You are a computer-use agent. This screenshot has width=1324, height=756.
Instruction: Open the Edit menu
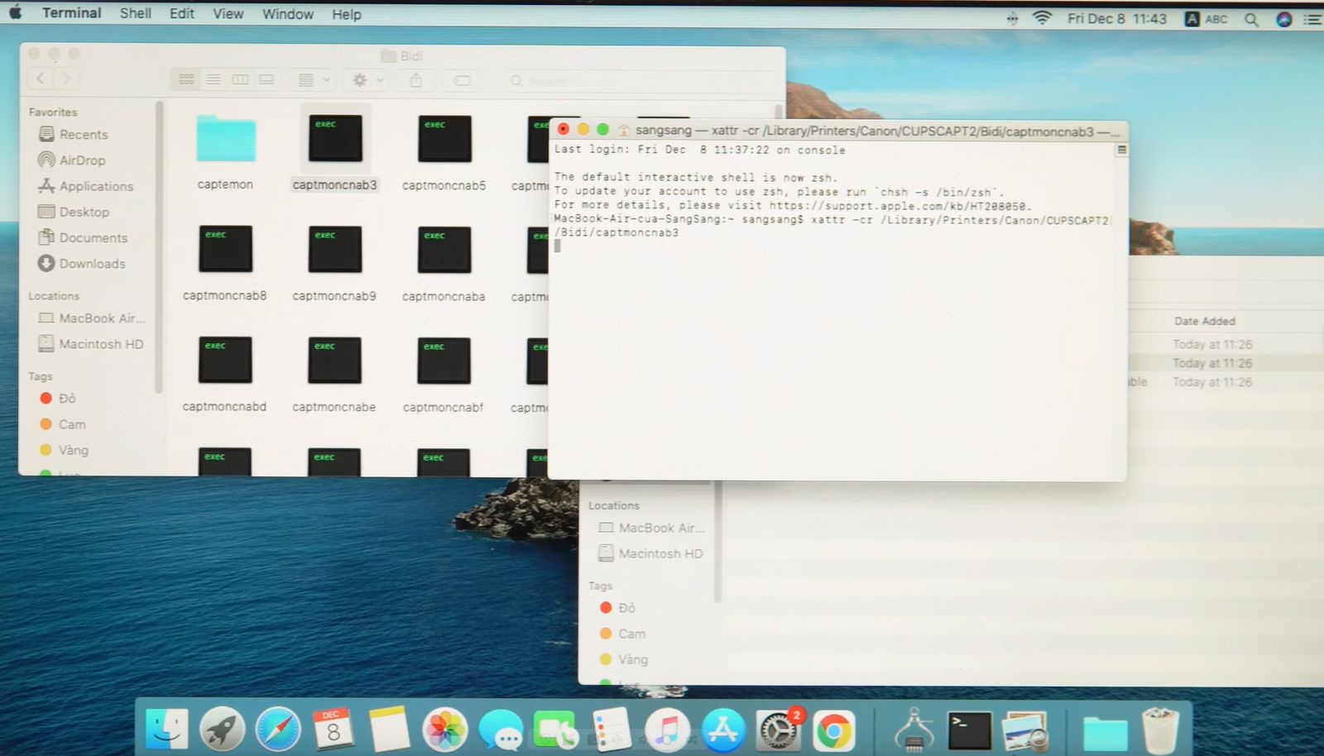pyautogui.click(x=181, y=13)
